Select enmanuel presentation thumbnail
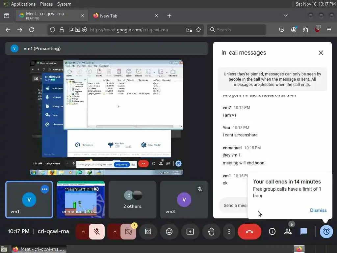This screenshot has height=253, width=337. (x=81, y=200)
